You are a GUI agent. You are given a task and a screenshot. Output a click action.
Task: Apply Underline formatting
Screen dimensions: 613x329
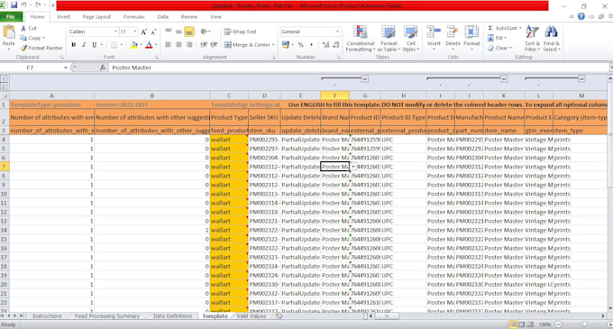pos(94,45)
